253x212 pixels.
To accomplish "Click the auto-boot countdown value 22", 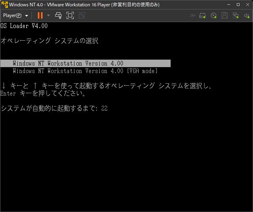I will [x=104, y=108].
